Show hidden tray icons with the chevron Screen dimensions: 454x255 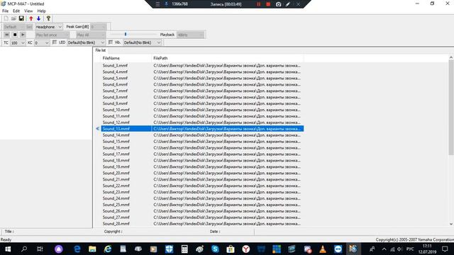[x=384, y=249]
